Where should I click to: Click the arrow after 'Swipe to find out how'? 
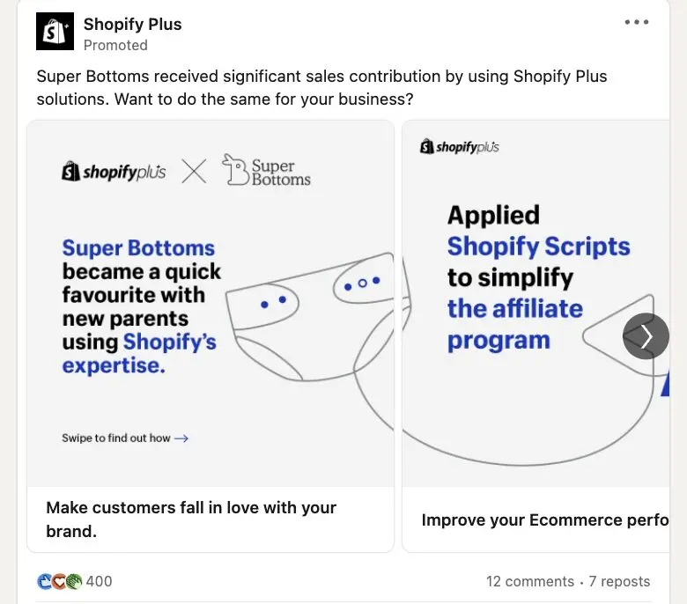pyautogui.click(x=181, y=438)
